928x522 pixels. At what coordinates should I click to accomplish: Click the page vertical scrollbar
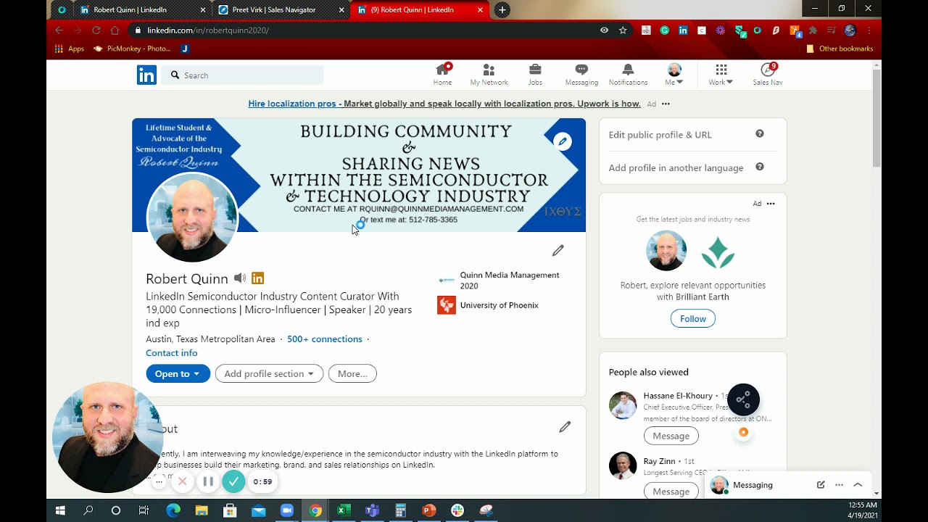coord(877,119)
